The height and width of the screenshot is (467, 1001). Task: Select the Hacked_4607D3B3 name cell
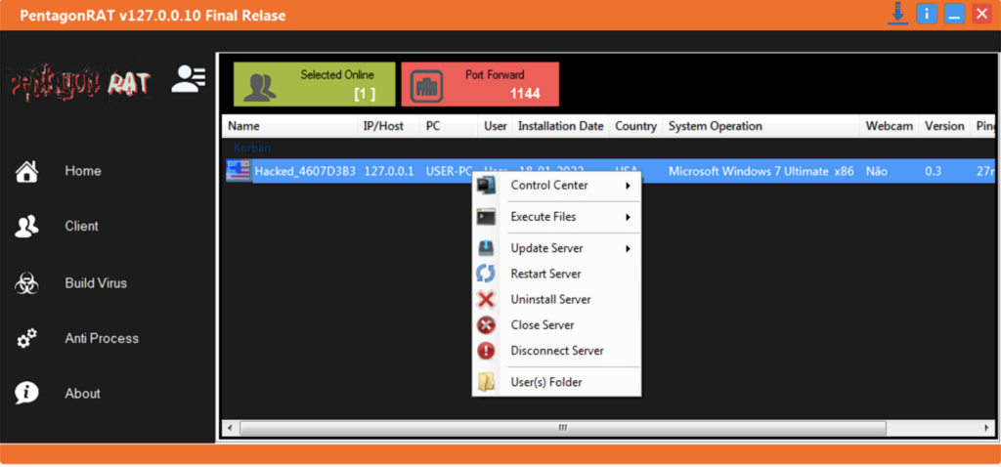[x=305, y=171]
